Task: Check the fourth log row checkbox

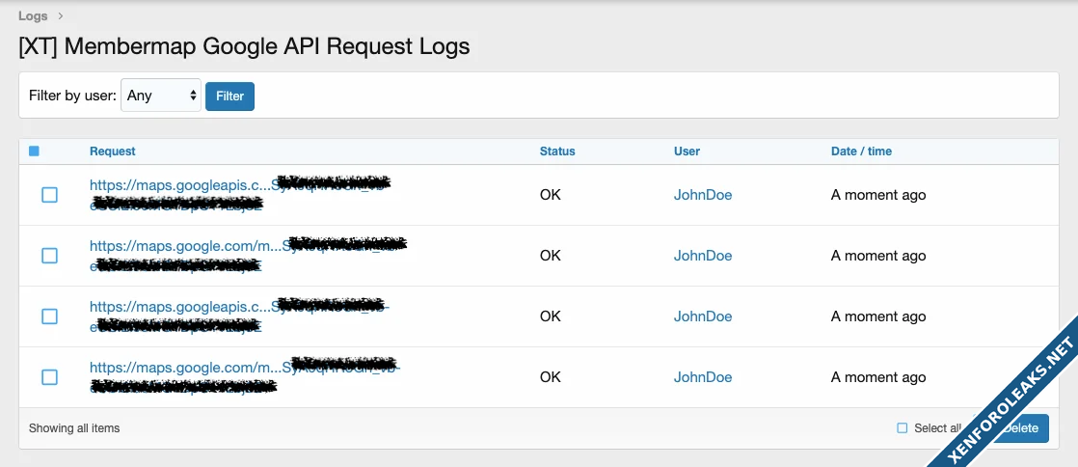Action: coord(50,377)
